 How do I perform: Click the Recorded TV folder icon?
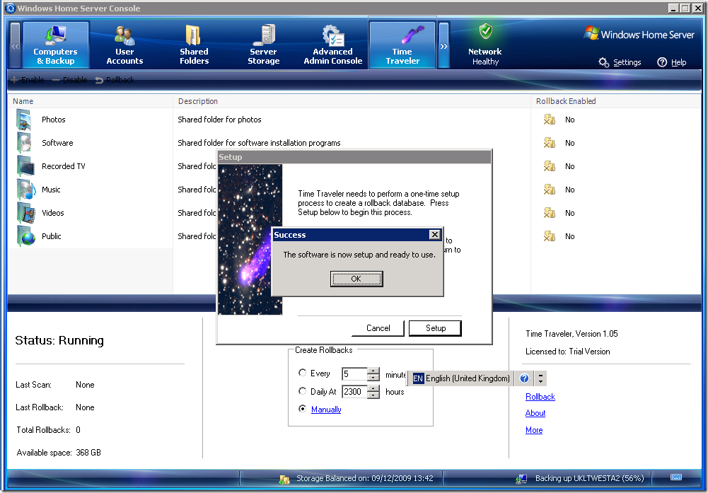(25, 166)
